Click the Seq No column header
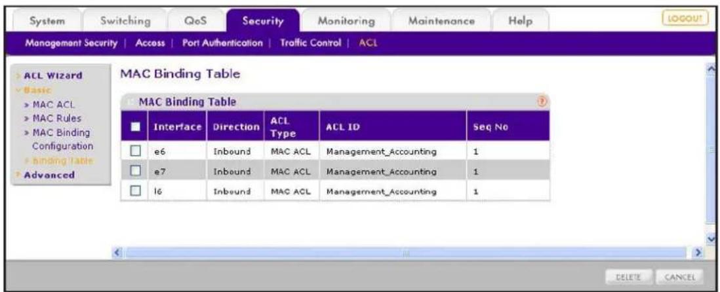The width and height of the screenshot is (720, 292). coord(508,127)
